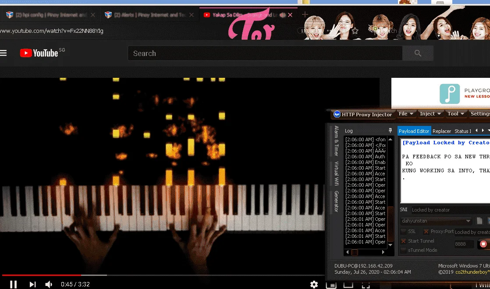Mute the YouTube tab audio icon
This screenshot has width=490, height=289.
283,15
